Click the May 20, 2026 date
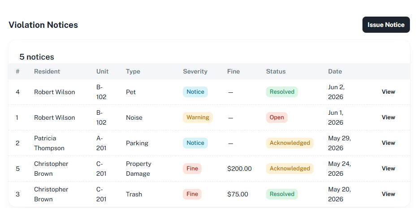 339,194
